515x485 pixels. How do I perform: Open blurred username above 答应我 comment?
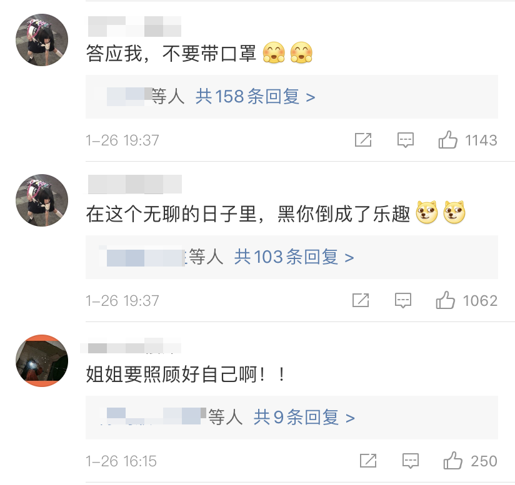(134, 26)
